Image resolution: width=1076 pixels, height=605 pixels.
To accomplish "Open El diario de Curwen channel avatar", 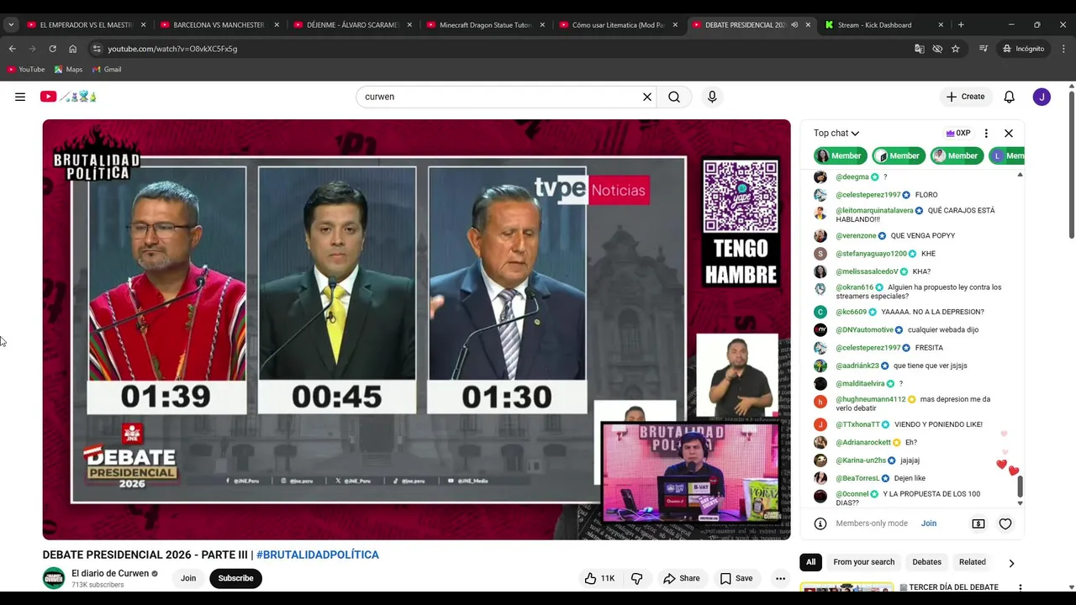I will pos(54,578).
